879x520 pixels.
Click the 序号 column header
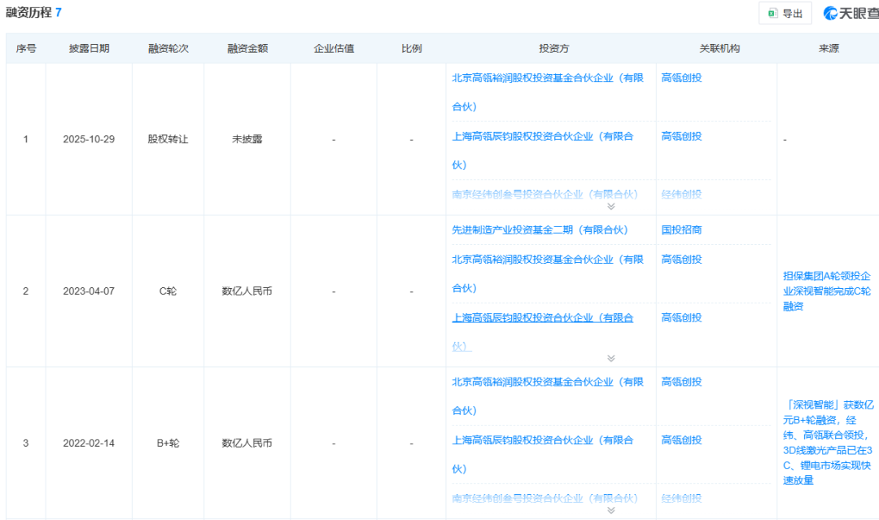(x=26, y=49)
